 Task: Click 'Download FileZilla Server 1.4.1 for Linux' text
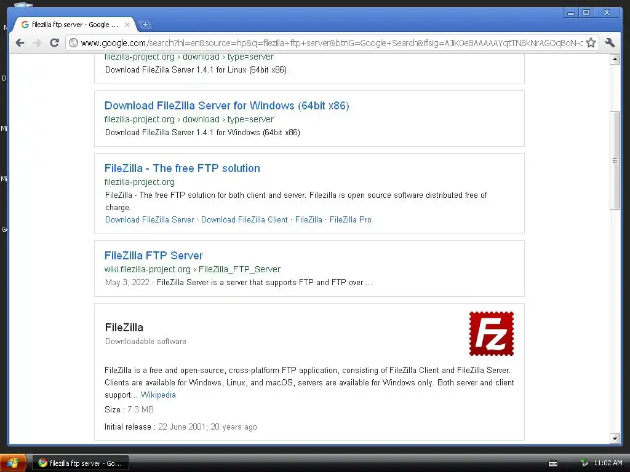pyautogui.click(x=196, y=70)
